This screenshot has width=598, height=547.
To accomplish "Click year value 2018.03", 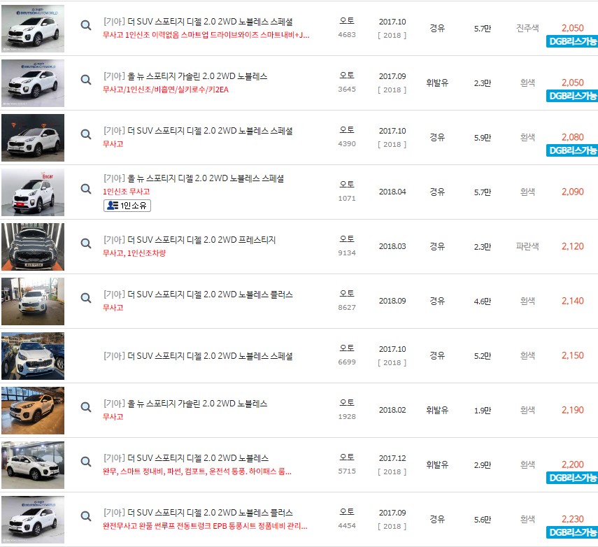I will click(392, 246).
